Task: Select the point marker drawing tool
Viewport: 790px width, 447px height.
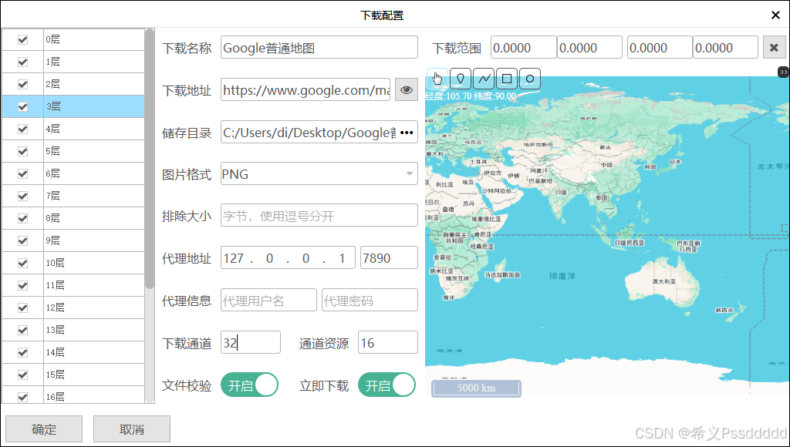Action: point(460,79)
